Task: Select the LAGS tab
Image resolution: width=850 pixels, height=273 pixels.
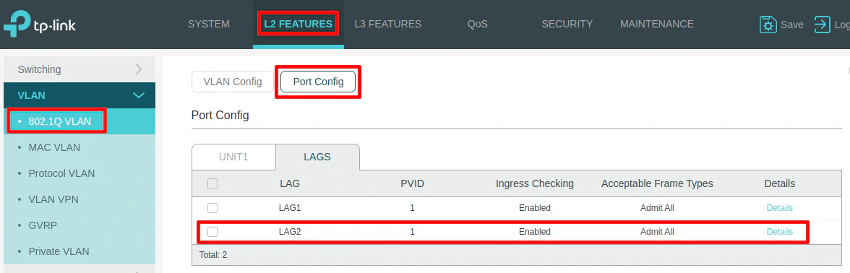Action: pos(317,157)
